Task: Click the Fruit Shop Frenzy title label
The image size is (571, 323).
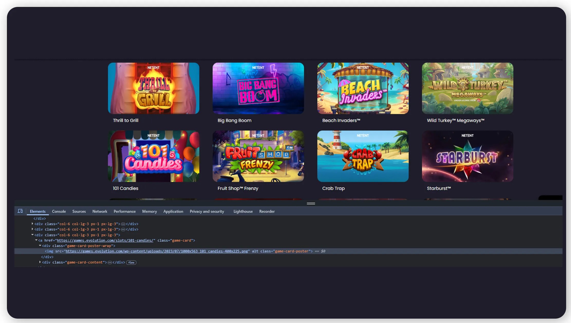Action: pos(238,188)
